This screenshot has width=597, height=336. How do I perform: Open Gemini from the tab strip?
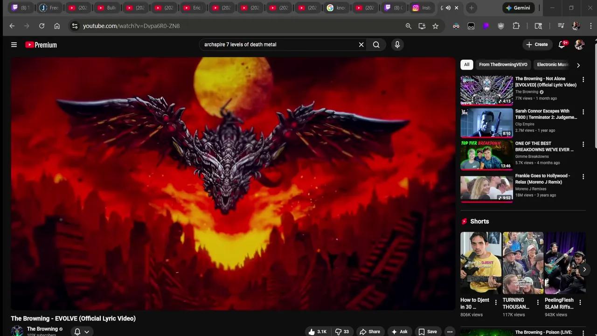518,8
